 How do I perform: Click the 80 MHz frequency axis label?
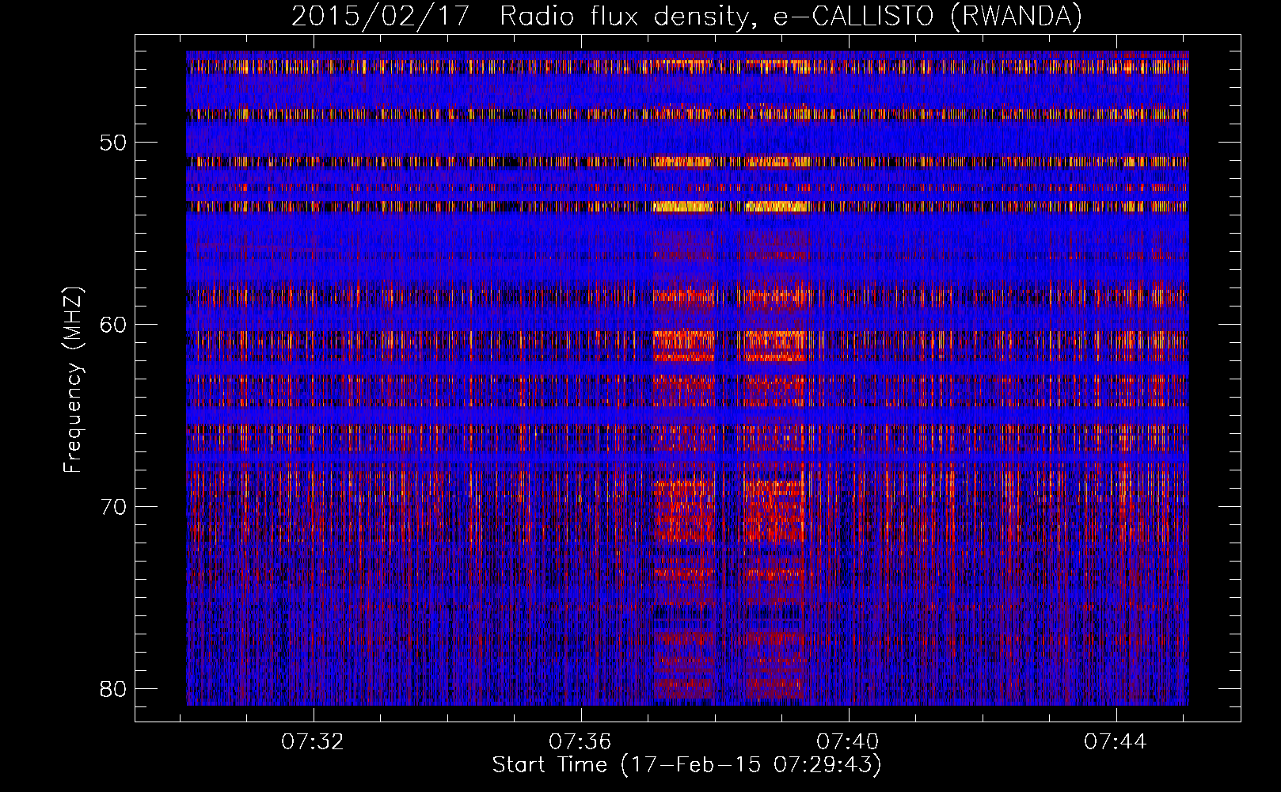113,688
